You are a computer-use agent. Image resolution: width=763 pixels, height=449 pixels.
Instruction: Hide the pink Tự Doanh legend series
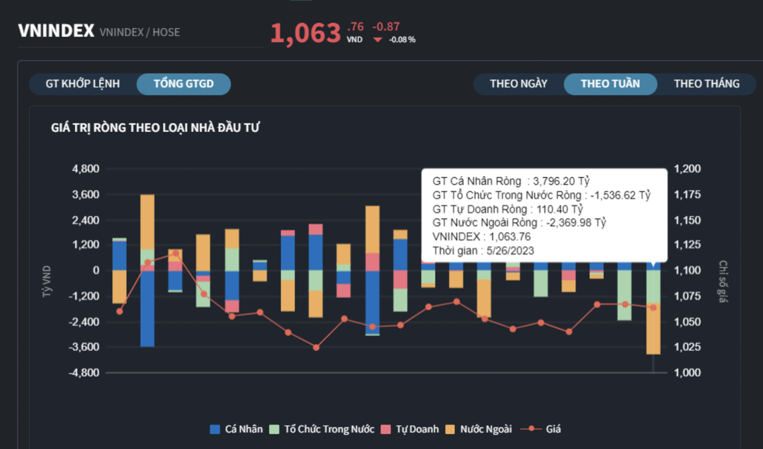(385, 429)
